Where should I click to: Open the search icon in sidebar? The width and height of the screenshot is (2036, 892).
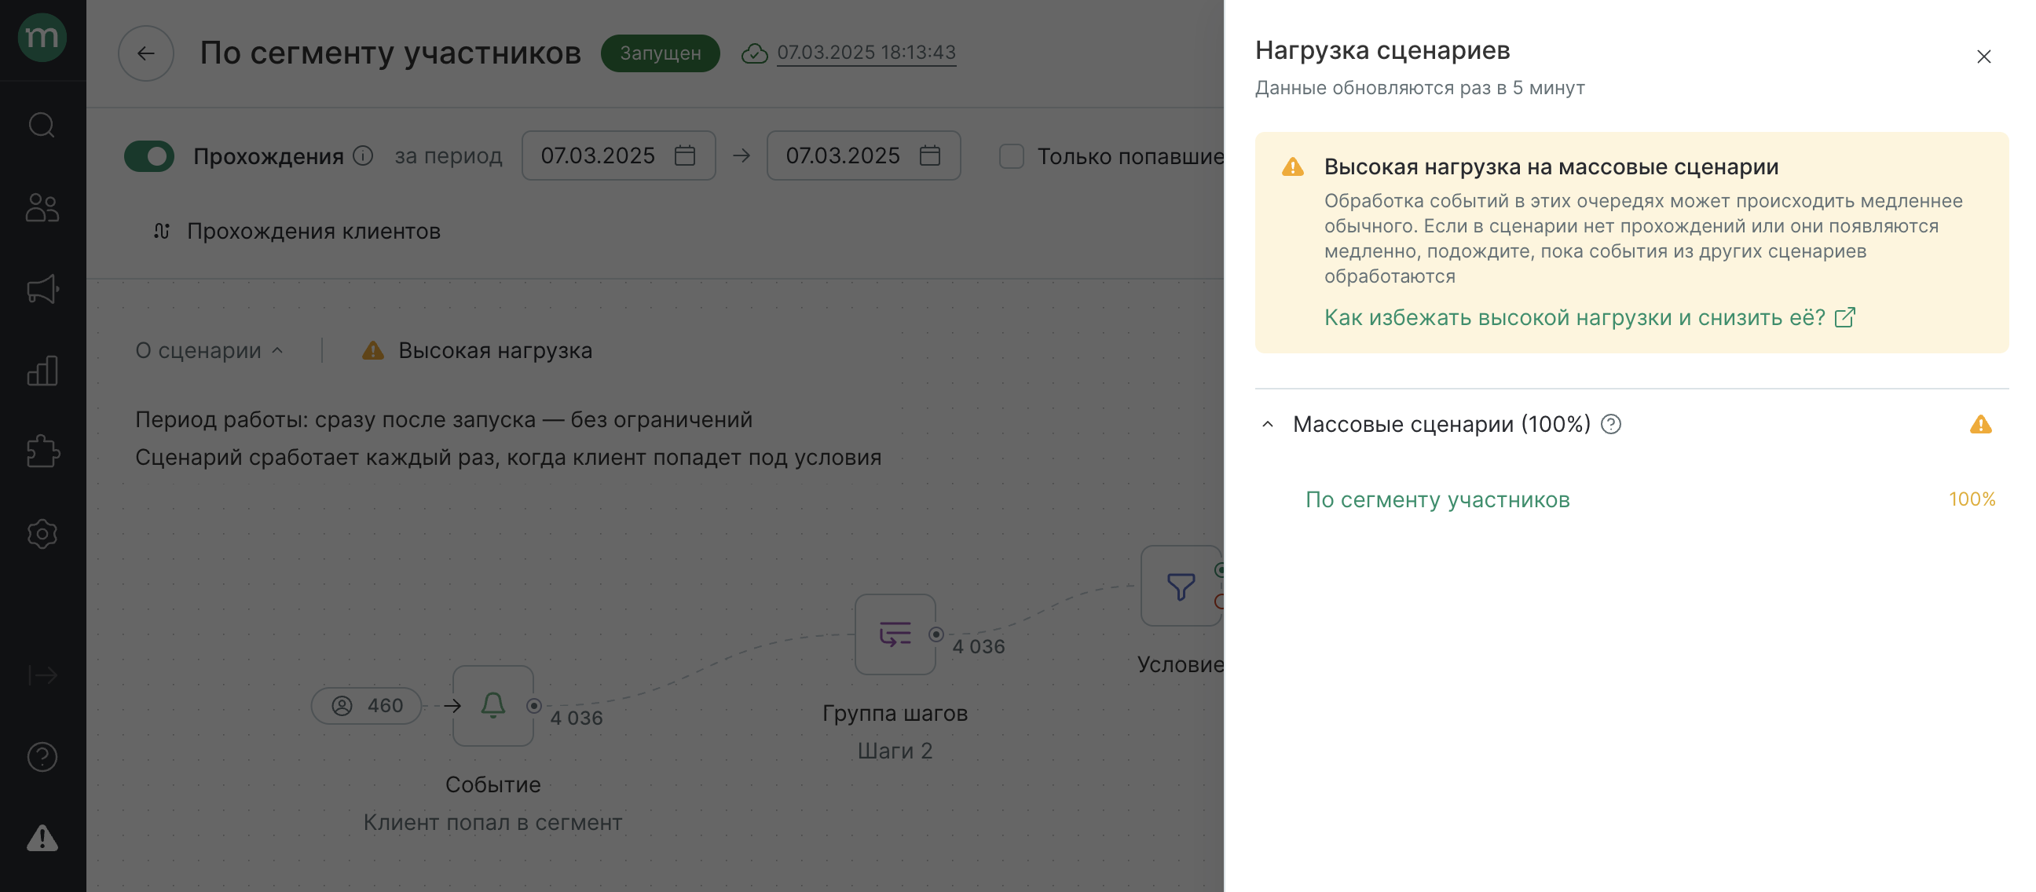[x=42, y=125]
